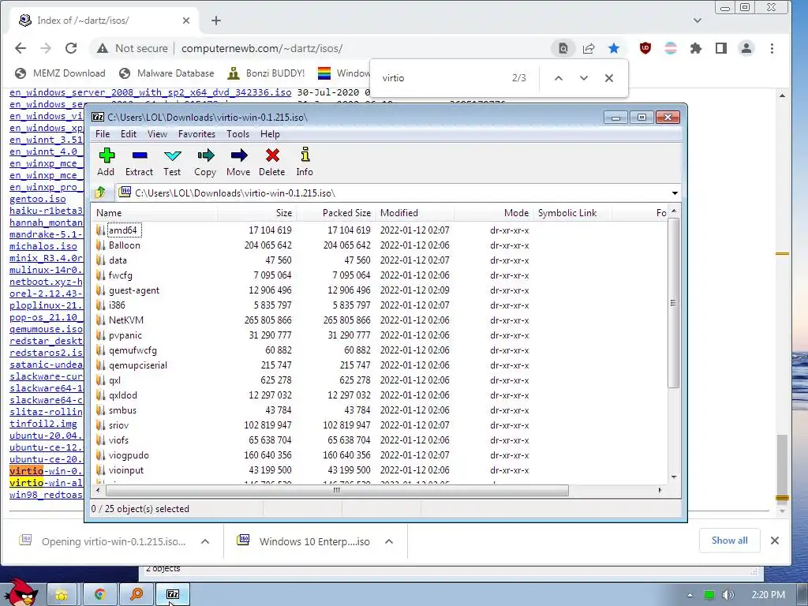Close the find bar

tap(609, 78)
